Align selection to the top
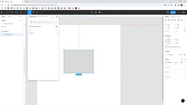The image size is (187, 105). tap(175, 20)
